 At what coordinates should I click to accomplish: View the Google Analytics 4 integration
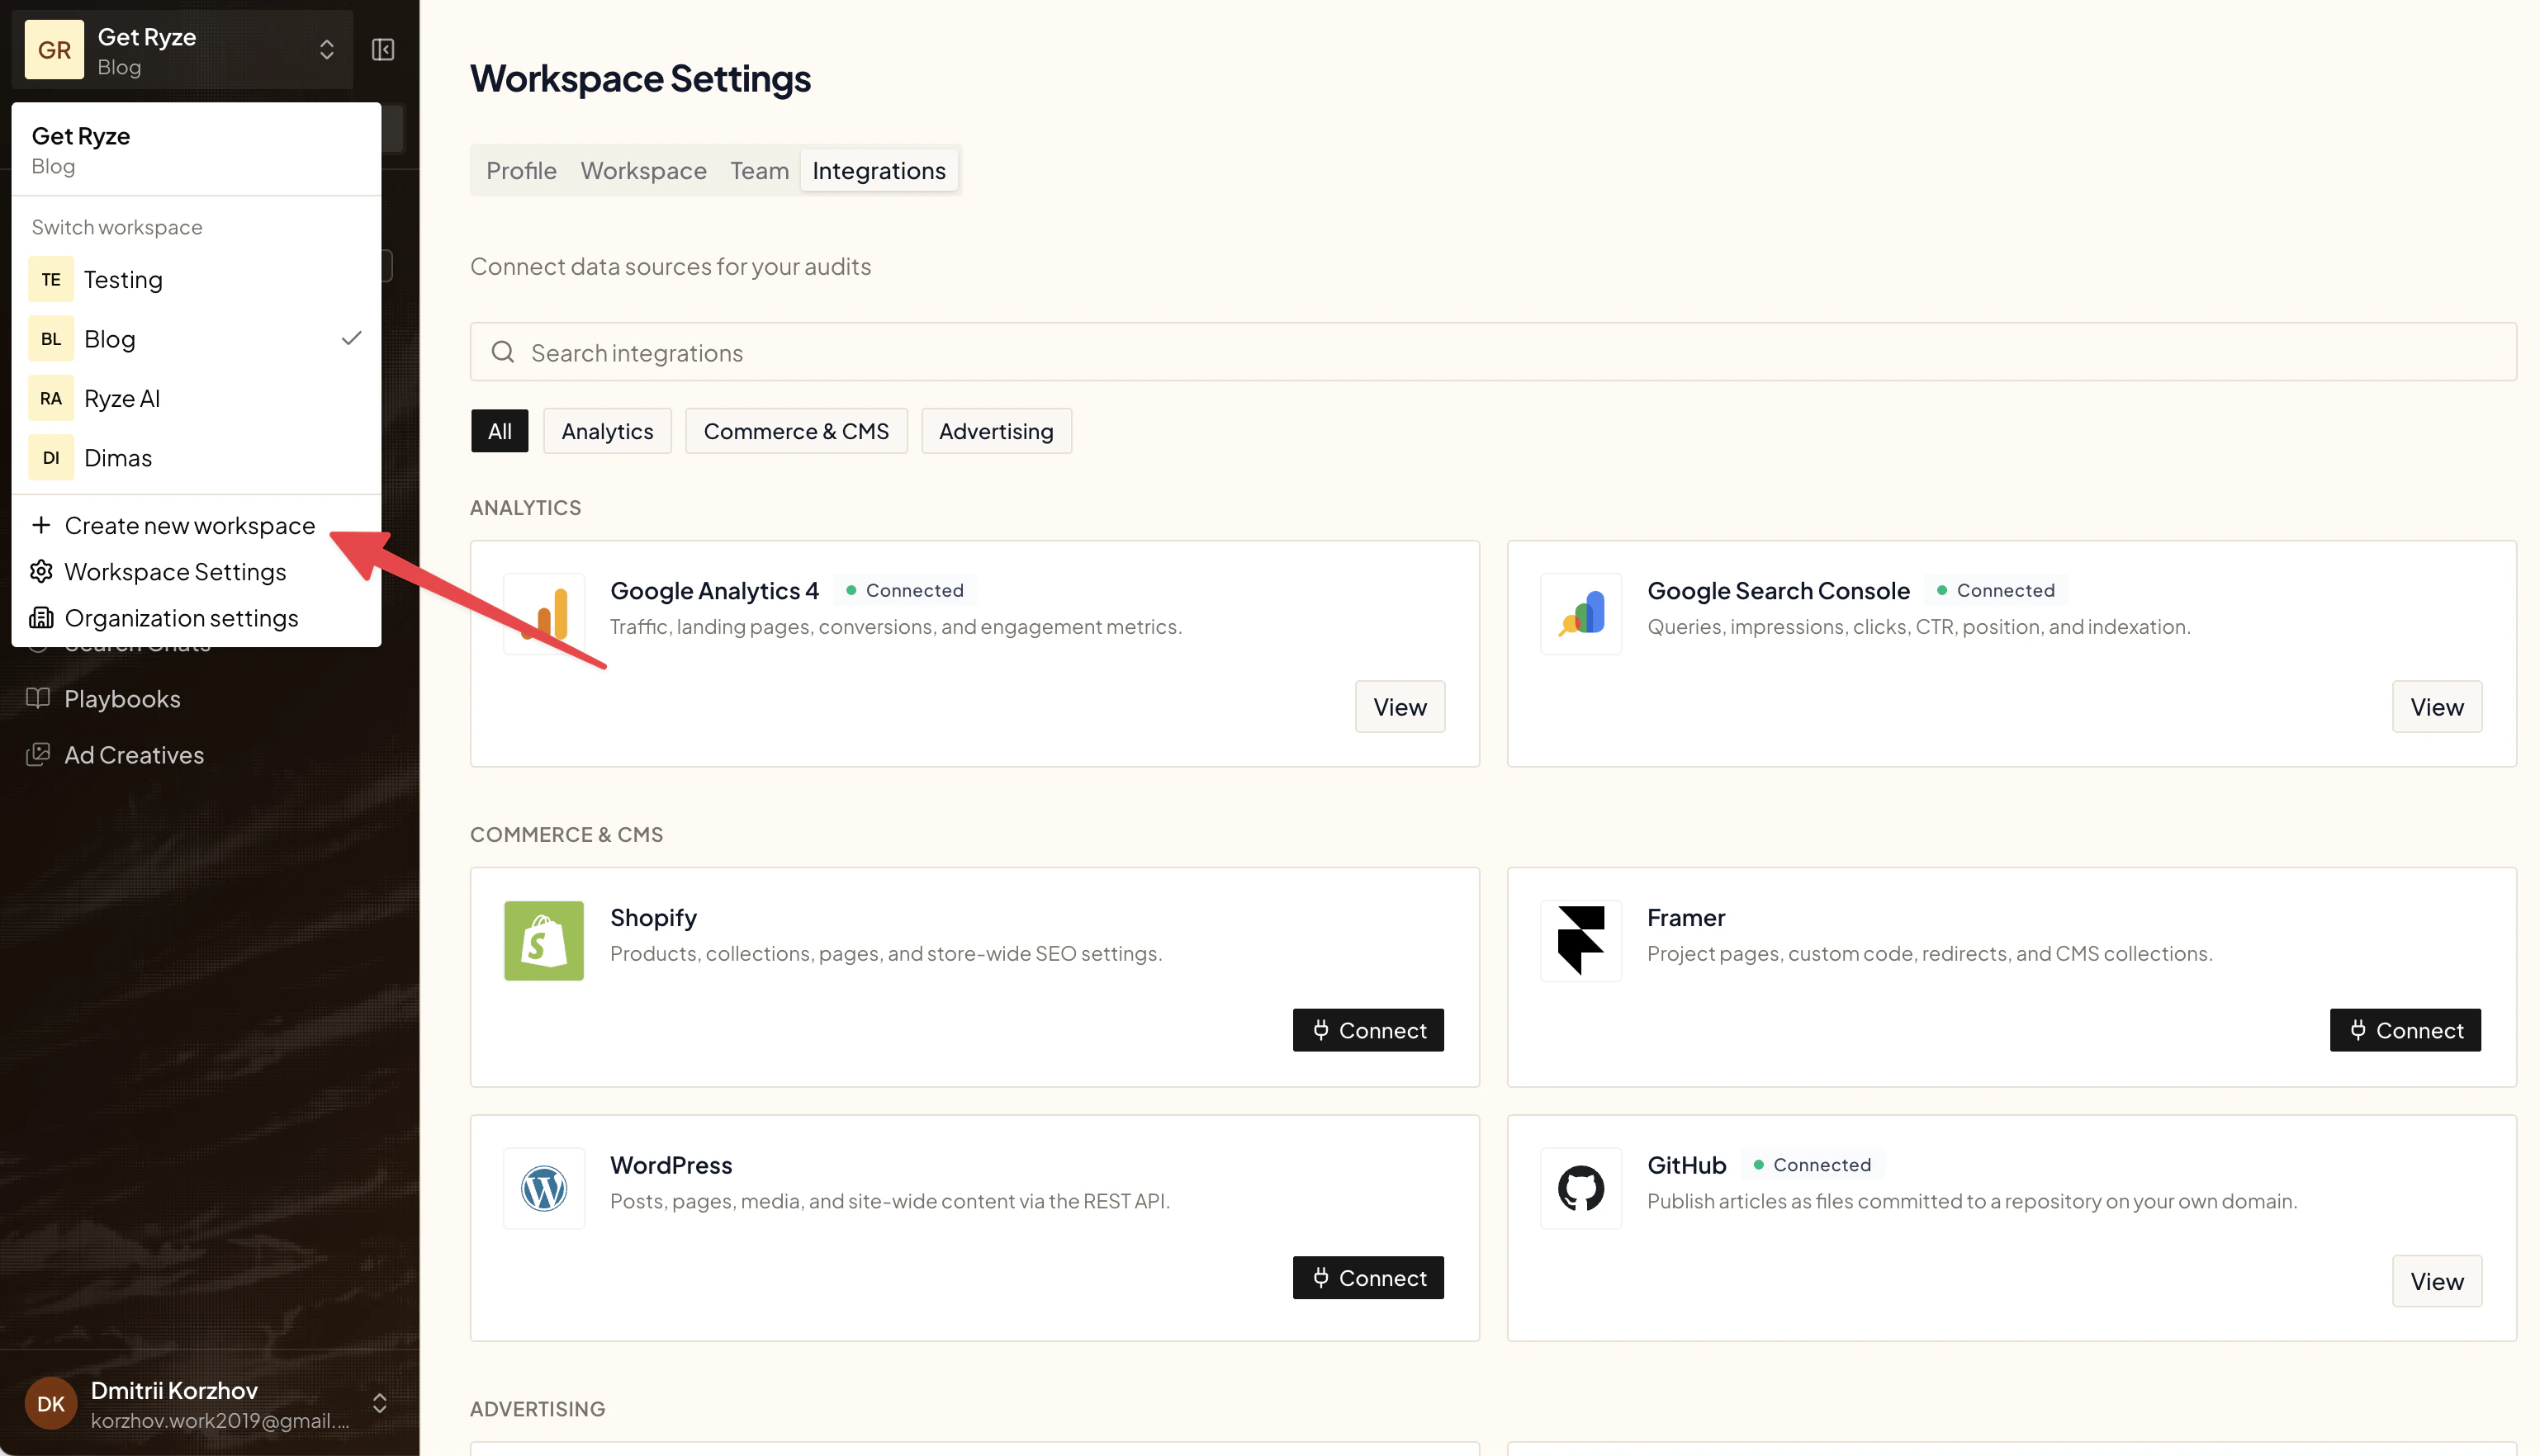click(1400, 707)
